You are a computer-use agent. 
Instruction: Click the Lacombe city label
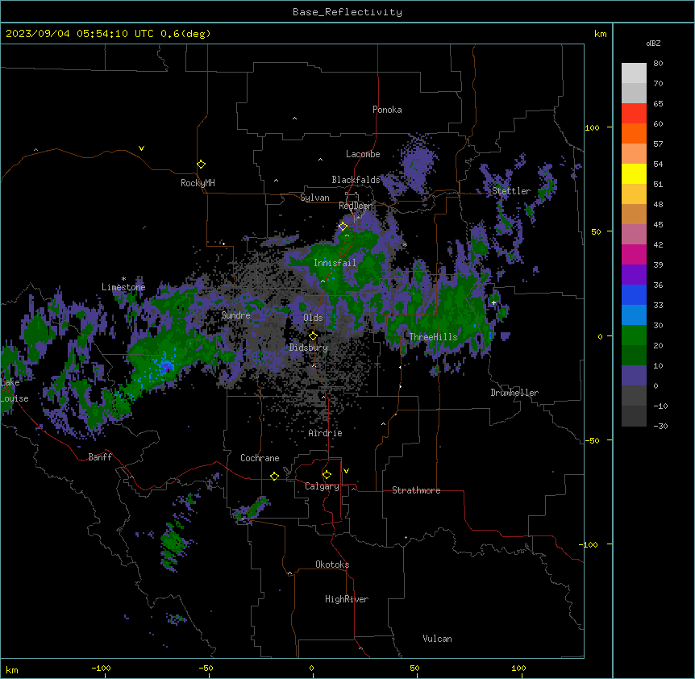363,154
